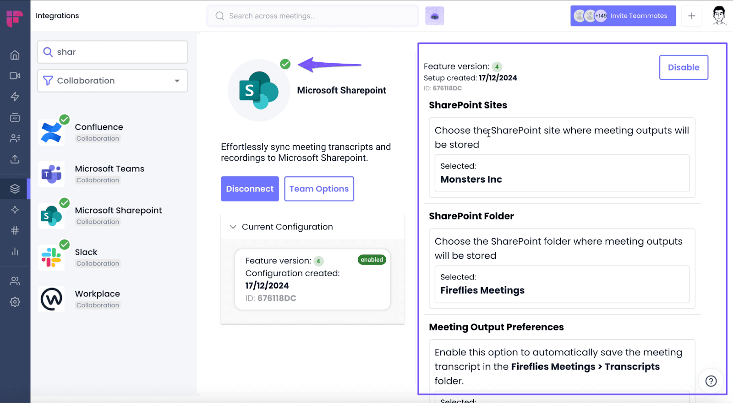Click the Workplace integration logo
The image size is (733, 403).
[51, 299]
